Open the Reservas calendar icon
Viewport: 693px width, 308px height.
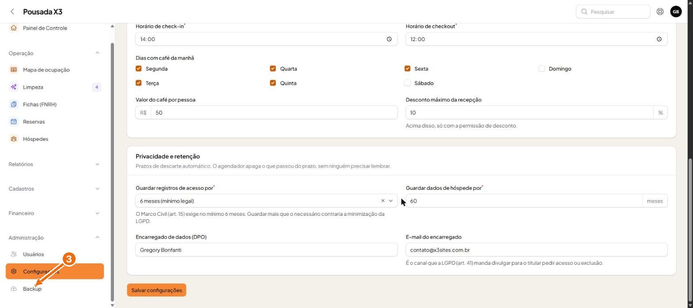(14, 122)
